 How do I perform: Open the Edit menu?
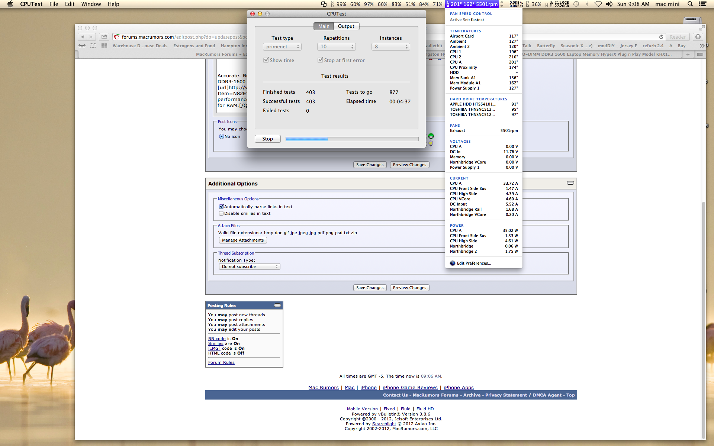point(70,4)
